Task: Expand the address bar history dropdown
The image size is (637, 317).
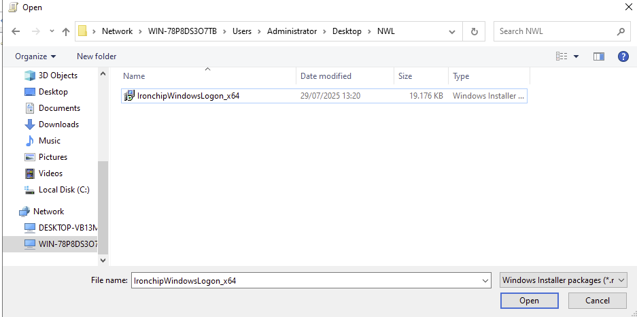Action: click(x=452, y=31)
